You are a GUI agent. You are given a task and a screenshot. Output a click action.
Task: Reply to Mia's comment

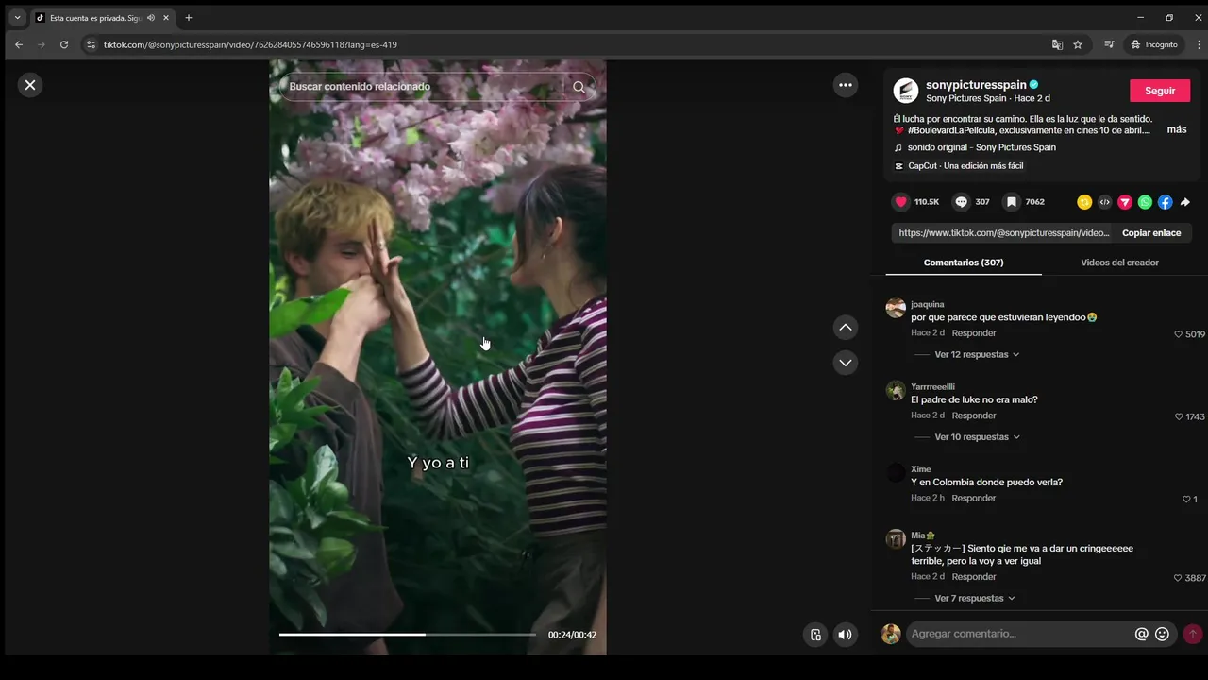(x=974, y=577)
